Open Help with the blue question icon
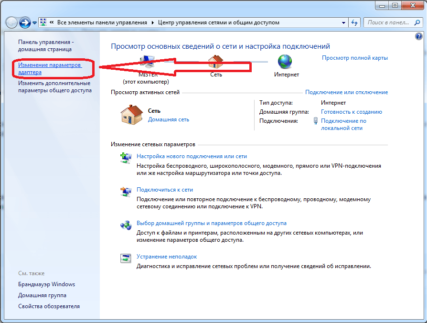 tap(418, 36)
